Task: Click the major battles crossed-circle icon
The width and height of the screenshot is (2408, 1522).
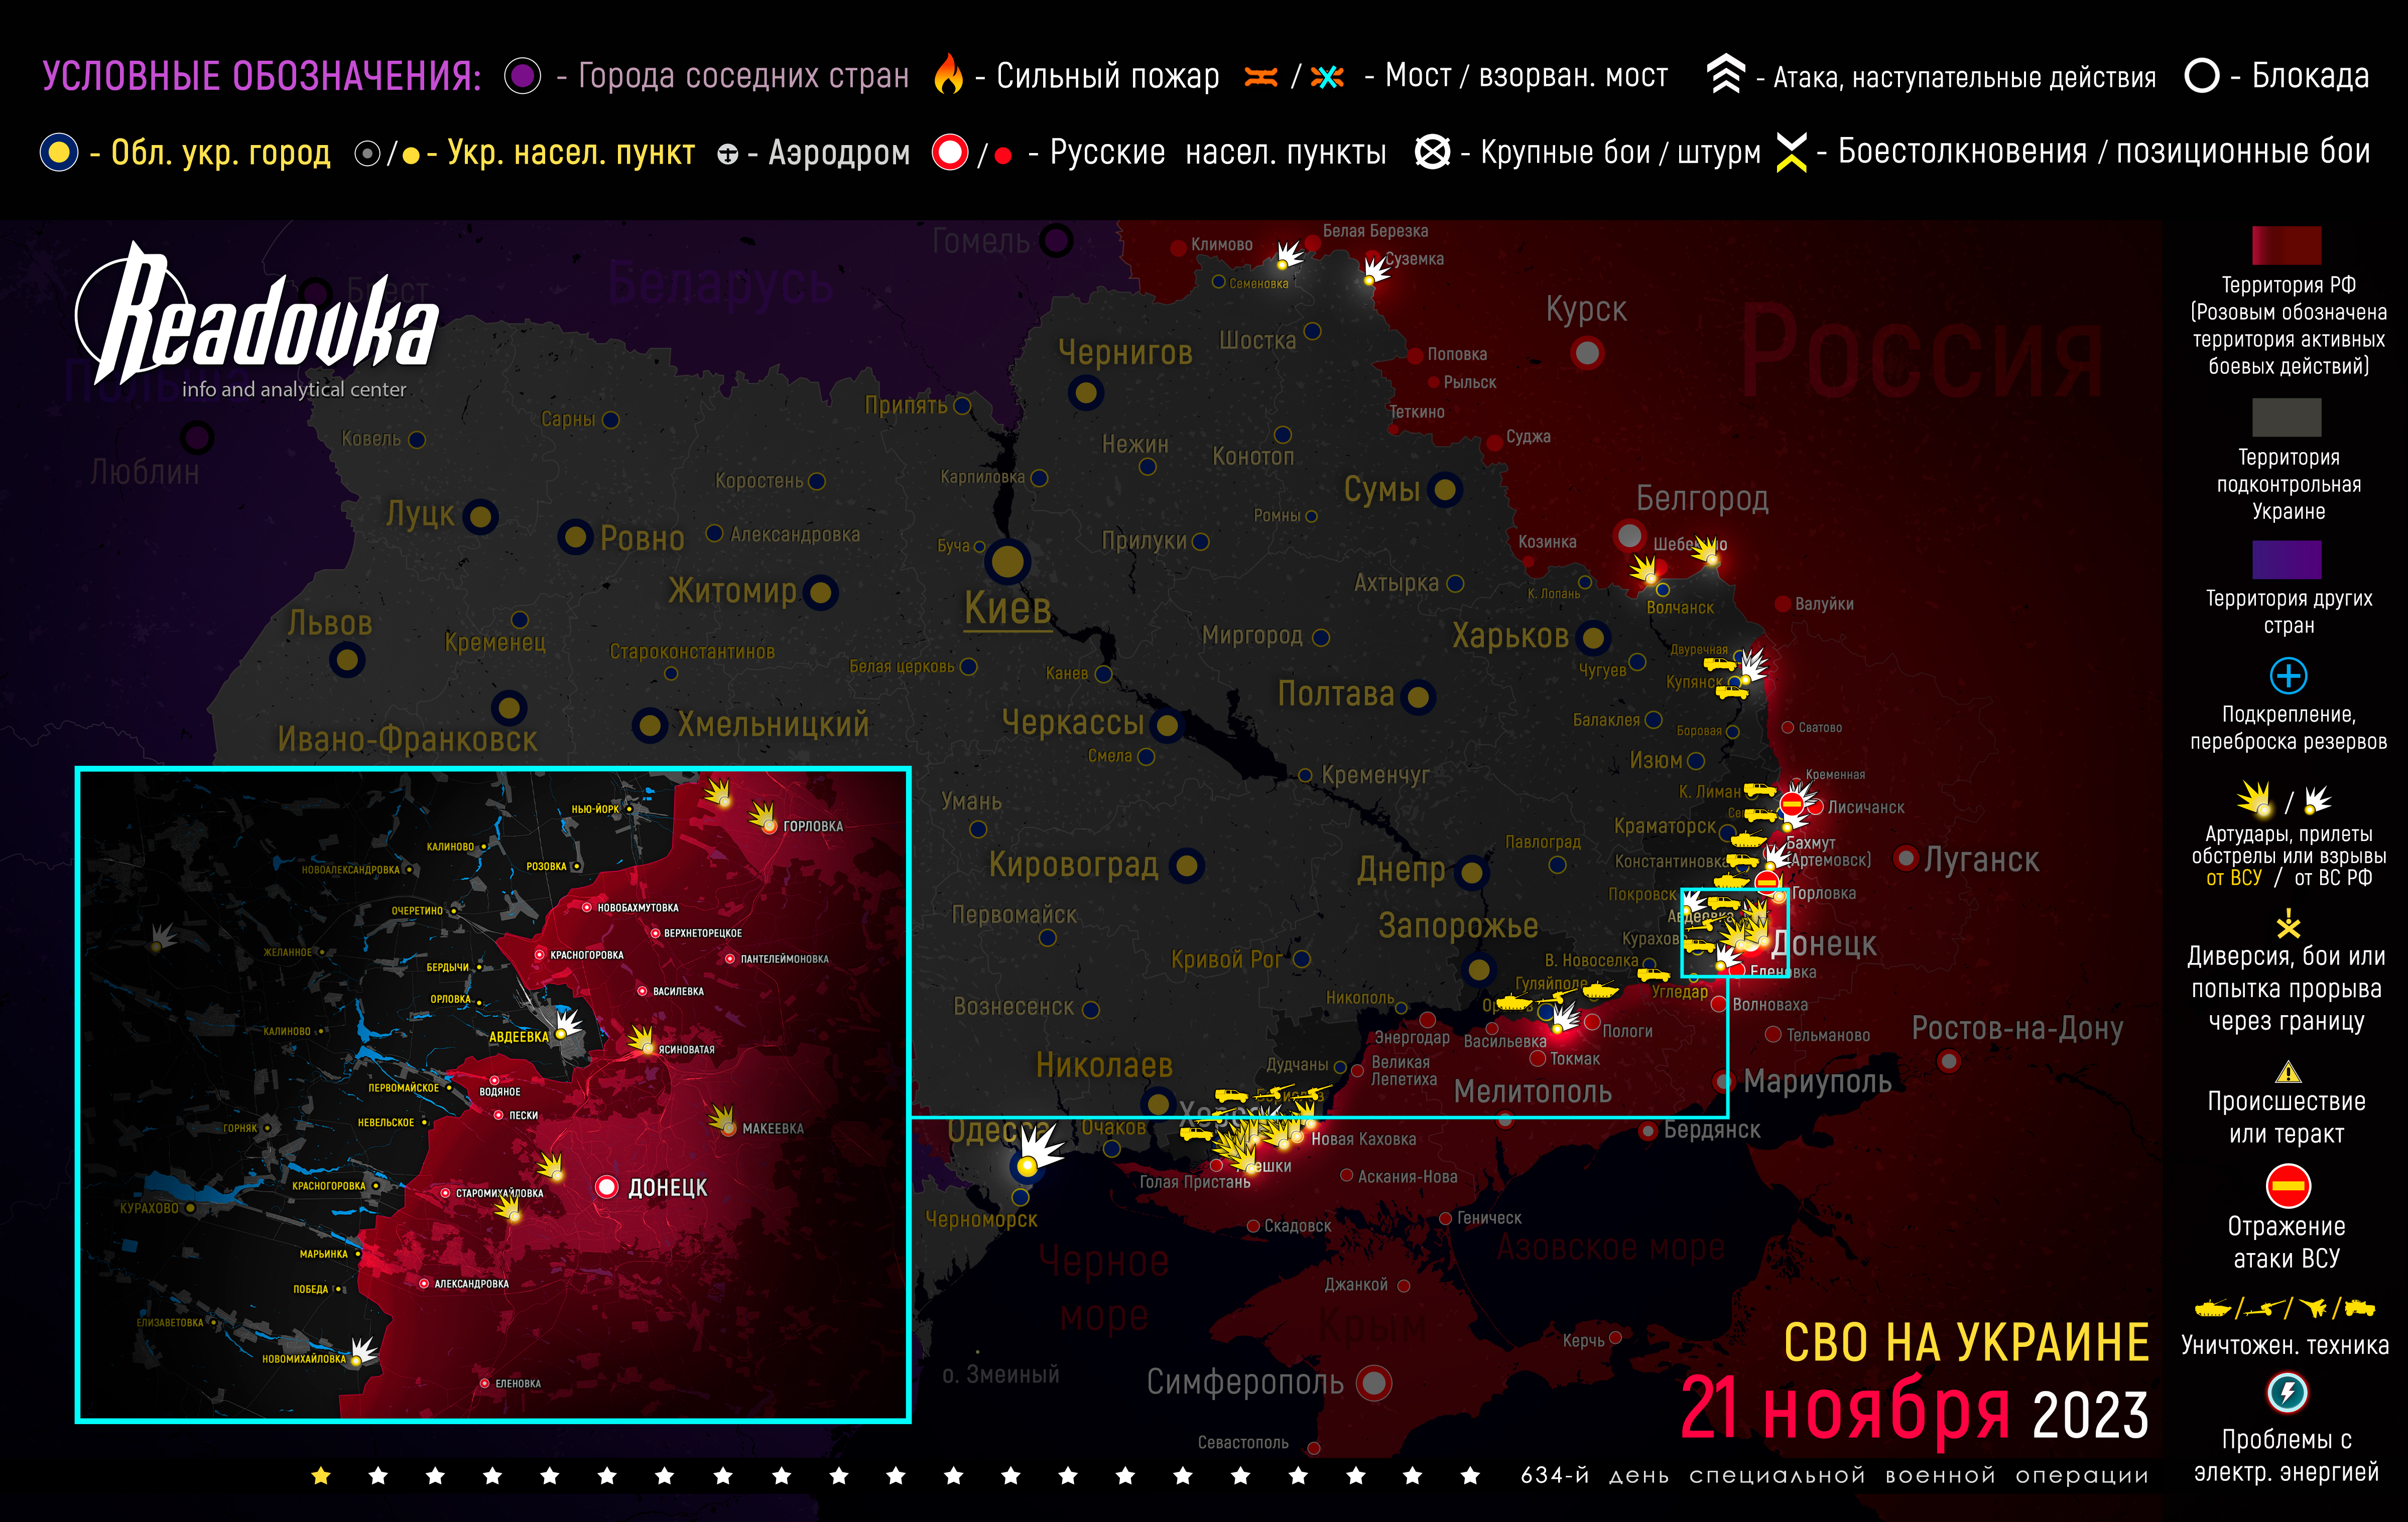Action: click(1432, 152)
